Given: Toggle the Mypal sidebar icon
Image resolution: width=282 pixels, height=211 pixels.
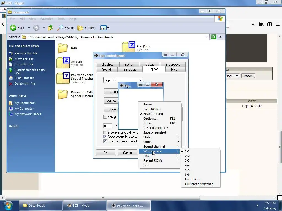Looking at the screenshot, I should click(x=270, y=24).
